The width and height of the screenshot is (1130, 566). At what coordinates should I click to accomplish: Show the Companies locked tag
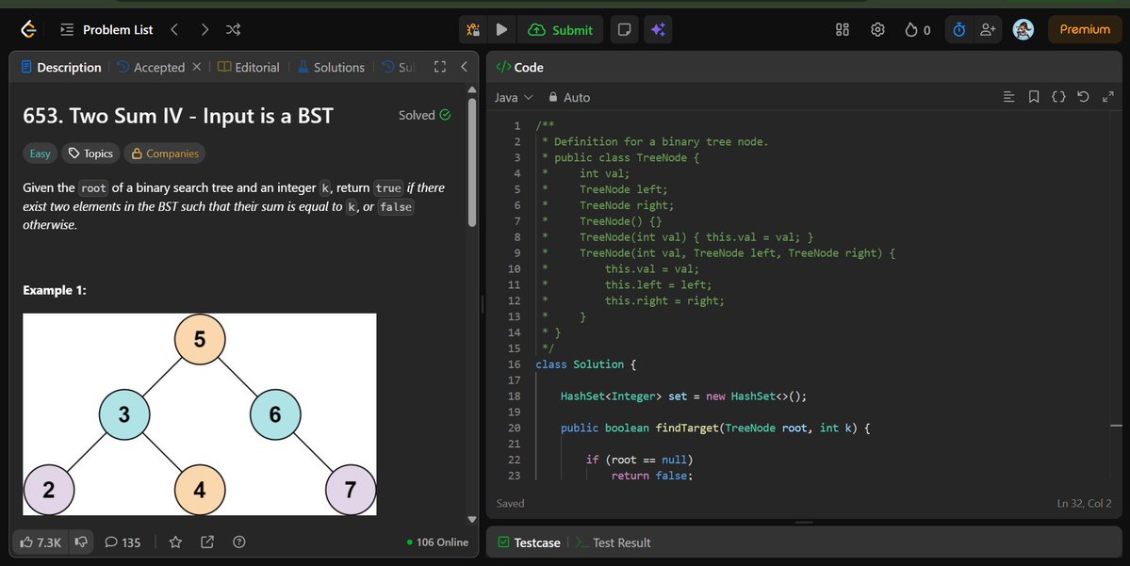pyautogui.click(x=164, y=154)
